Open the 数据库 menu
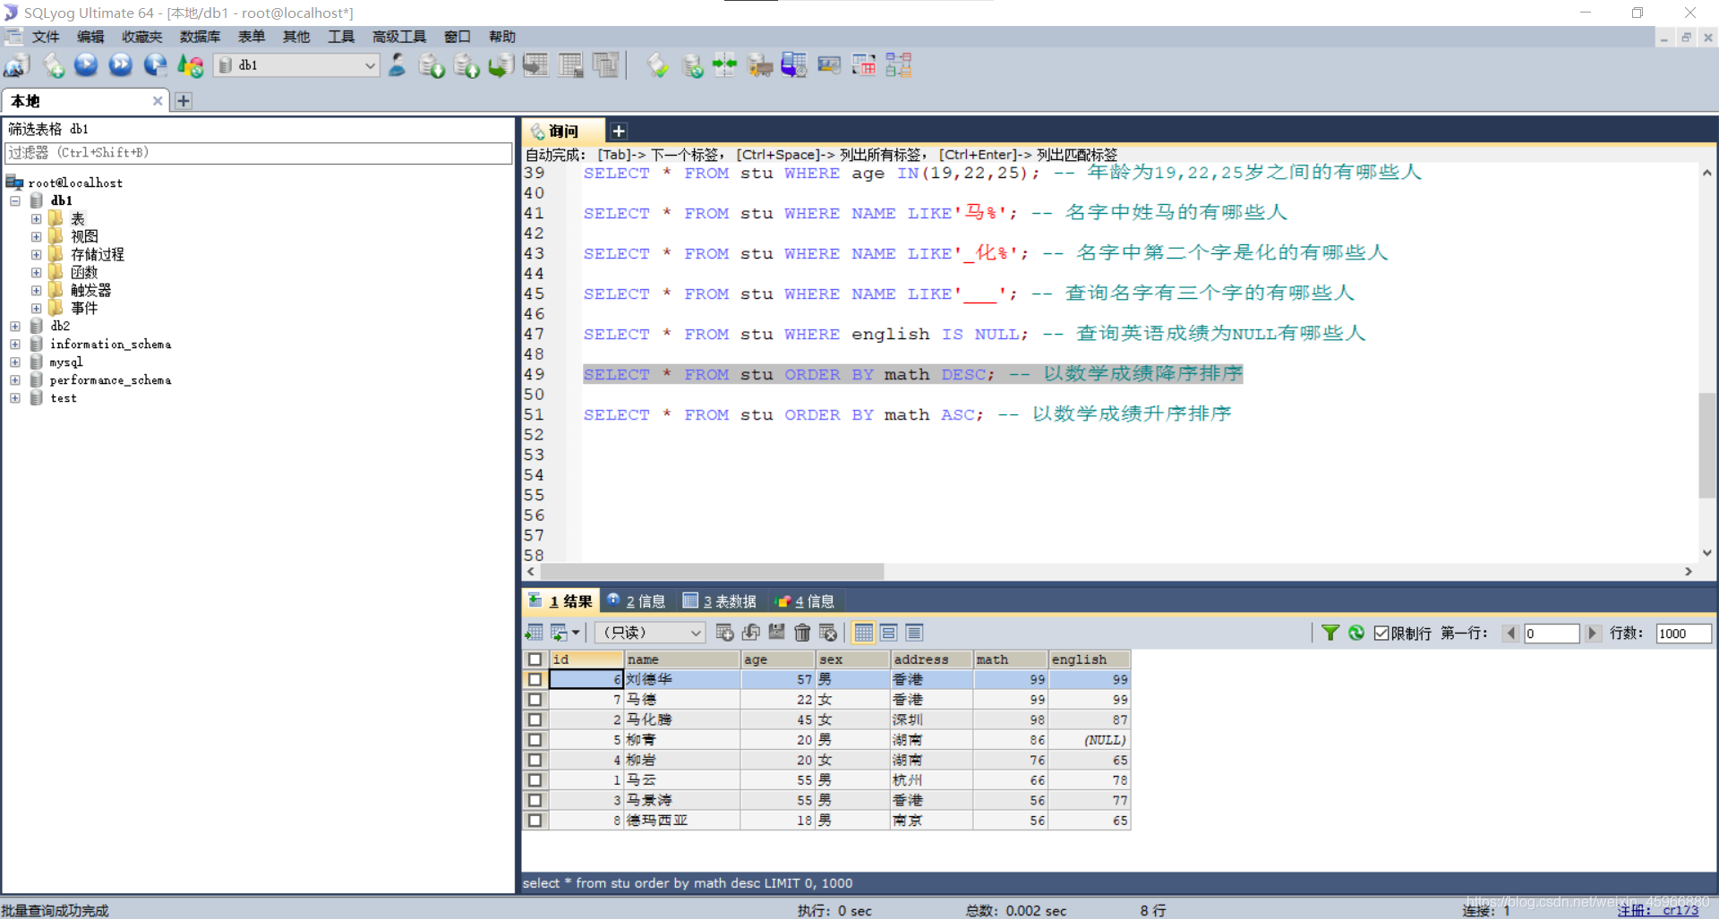The image size is (1719, 919). [200, 37]
